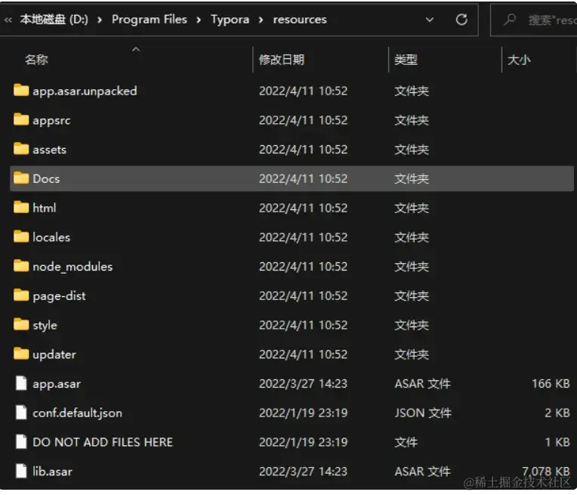This screenshot has height=495, width=577.
Task: Click the refresh icon in address bar
Action: (461, 20)
